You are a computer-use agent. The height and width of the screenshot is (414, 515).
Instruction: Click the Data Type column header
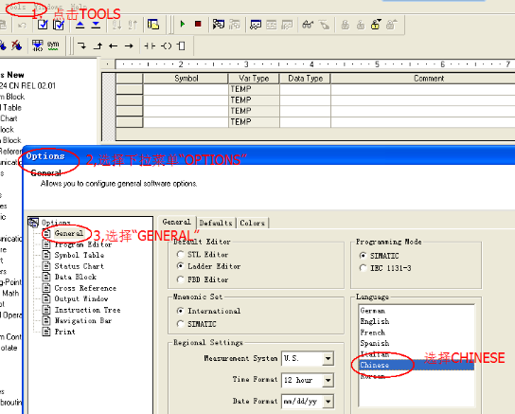[305, 79]
